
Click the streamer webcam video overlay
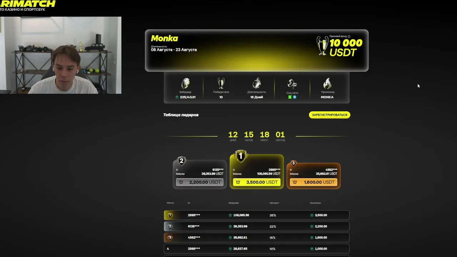click(61, 55)
